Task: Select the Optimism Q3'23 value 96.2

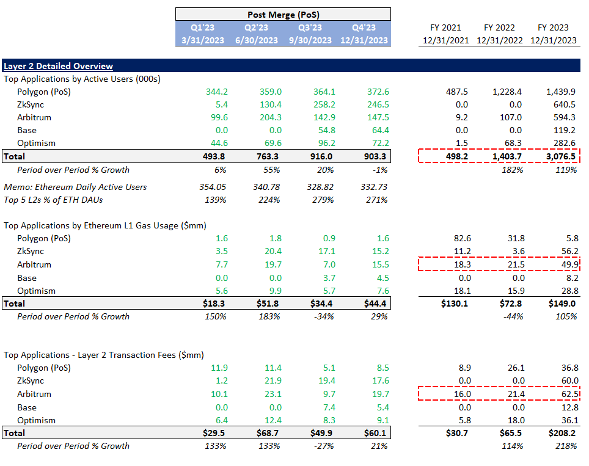Action: 326,143
